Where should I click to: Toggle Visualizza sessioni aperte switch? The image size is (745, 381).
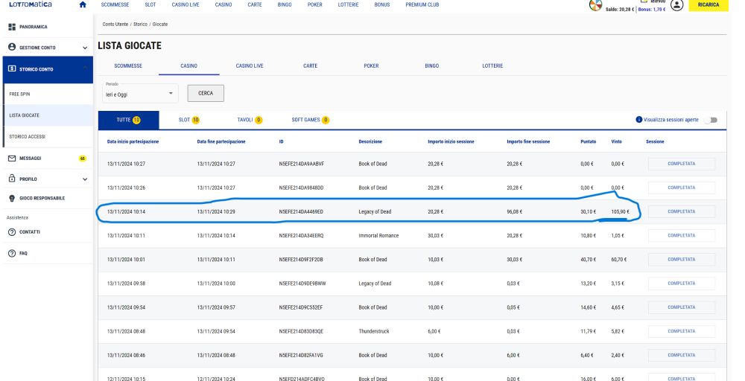709,120
